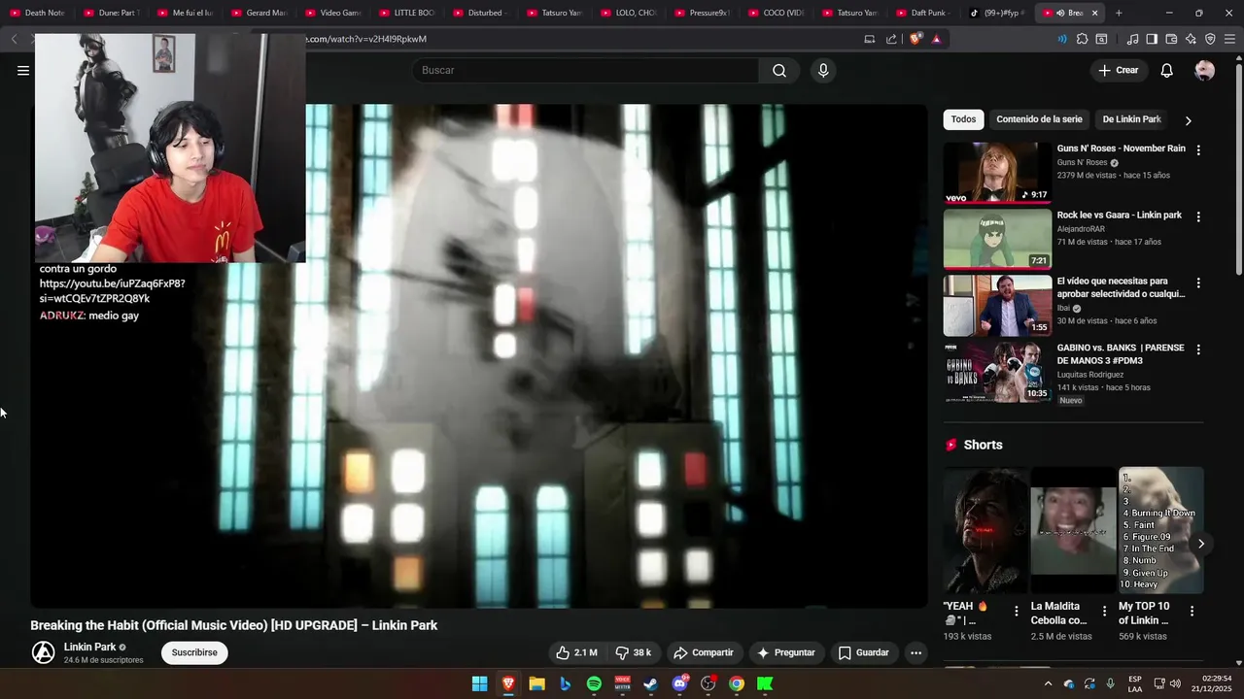
Task: Click the speedreader sound waves icon
Action: pos(1061,39)
